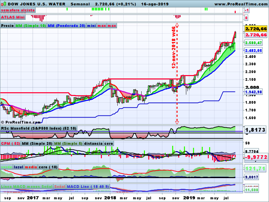Select the Precio label in price panel
The width and height of the screenshot is (269, 202).
[x=7, y=26]
